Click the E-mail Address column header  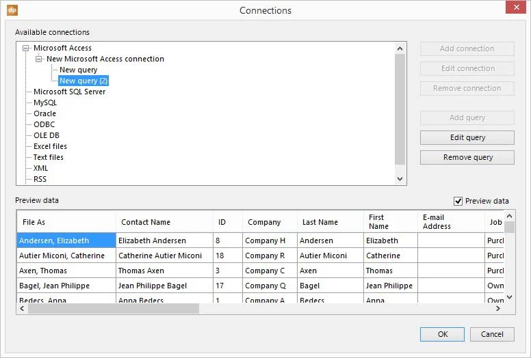click(451, 222)
